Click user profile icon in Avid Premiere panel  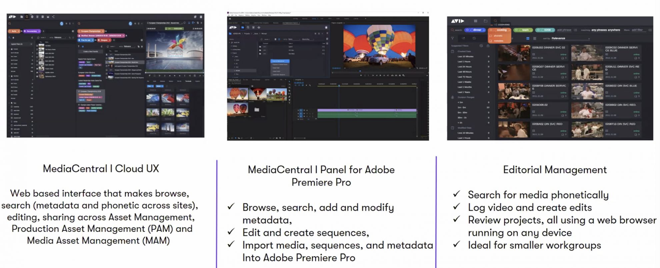click(x=326, y=27)
